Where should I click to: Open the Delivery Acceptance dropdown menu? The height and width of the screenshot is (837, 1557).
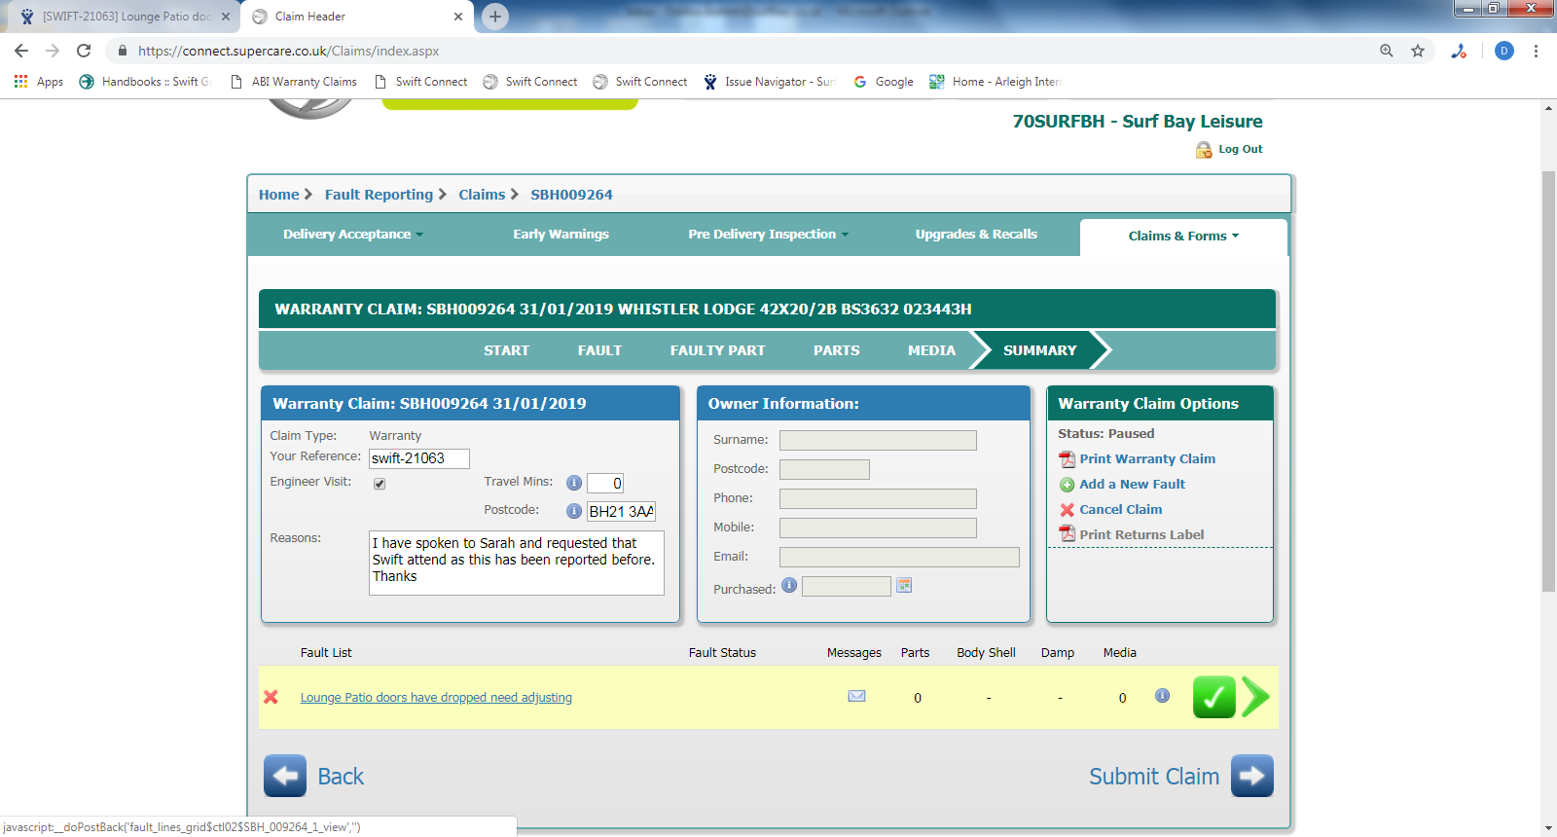click(352, 235)
